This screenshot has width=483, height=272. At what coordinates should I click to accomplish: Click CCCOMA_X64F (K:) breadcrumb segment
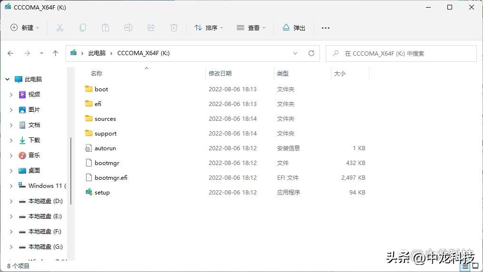tap(143, 53)
